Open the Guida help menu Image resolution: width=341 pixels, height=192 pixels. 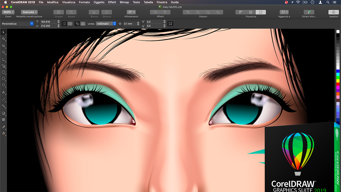click(x=174, y=2)
